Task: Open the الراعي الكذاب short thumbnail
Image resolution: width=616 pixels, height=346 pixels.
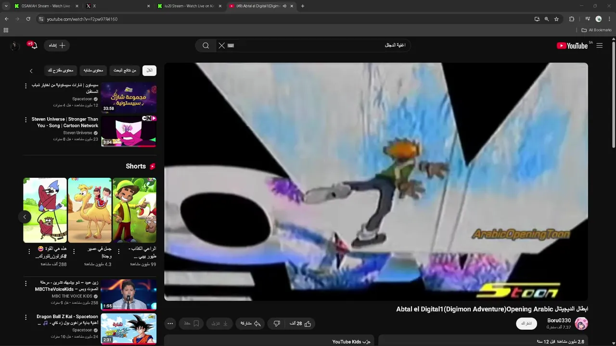Action: click(134, 210)
